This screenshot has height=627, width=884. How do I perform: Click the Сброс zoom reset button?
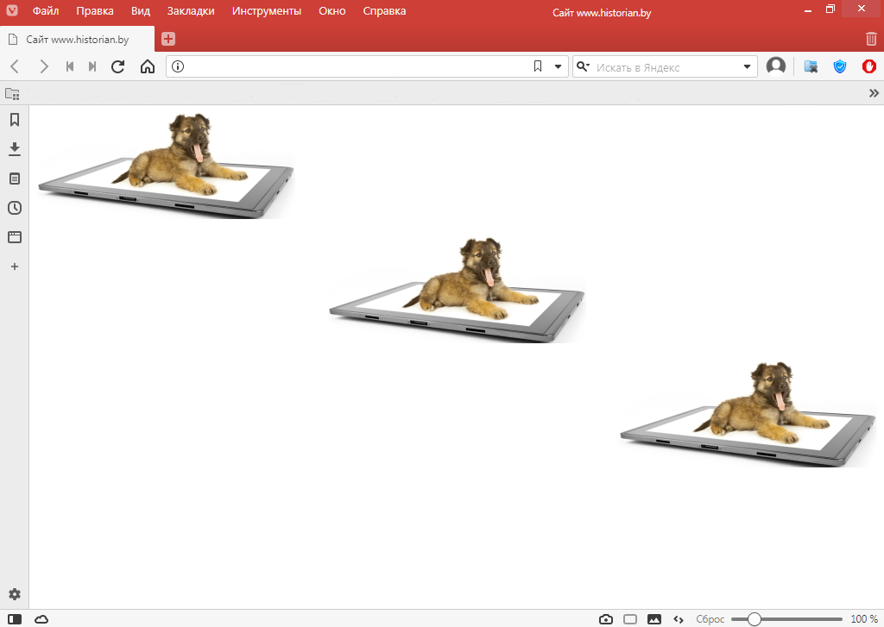pos(710,619)
